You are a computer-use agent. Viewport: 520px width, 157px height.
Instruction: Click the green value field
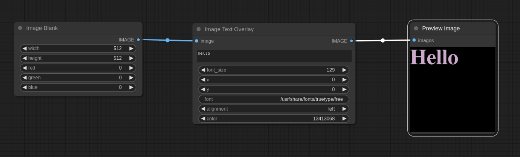(x=78, y=78)
